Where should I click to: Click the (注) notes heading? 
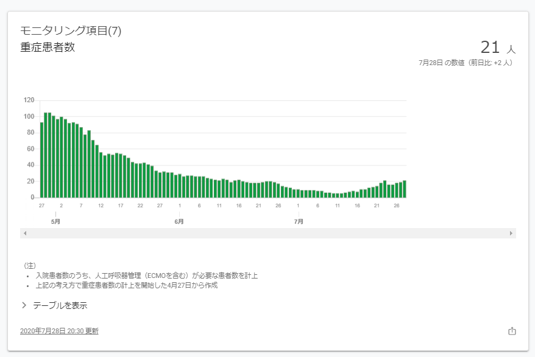point(30,266)
